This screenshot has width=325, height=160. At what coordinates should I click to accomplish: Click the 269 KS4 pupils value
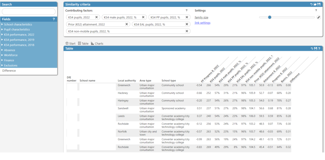click(209, 147)
